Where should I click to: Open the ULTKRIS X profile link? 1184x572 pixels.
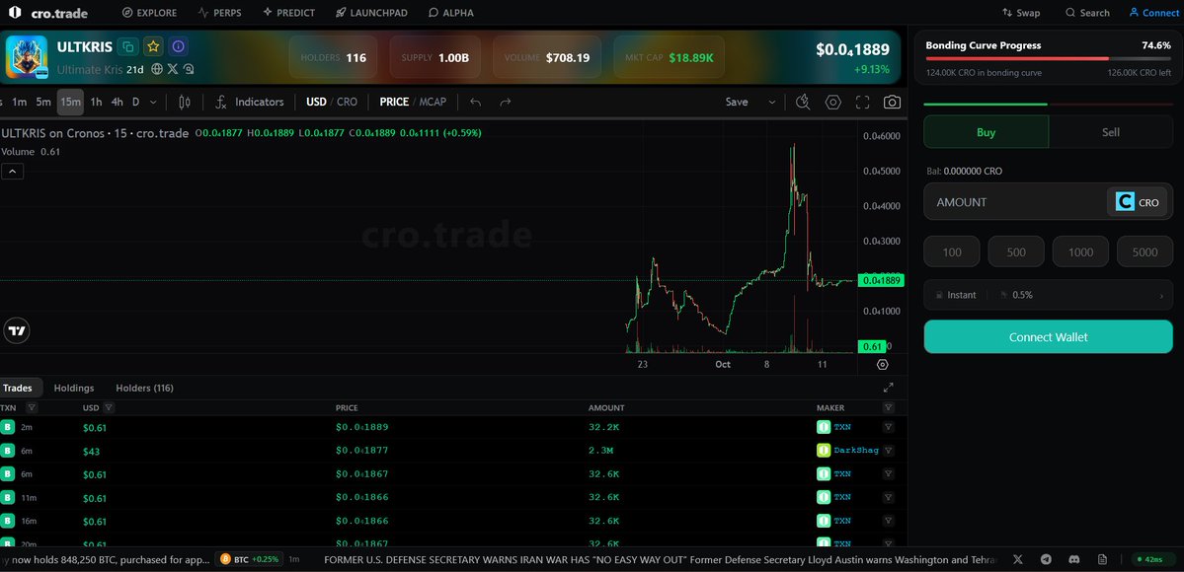click(x=173, y=69)
